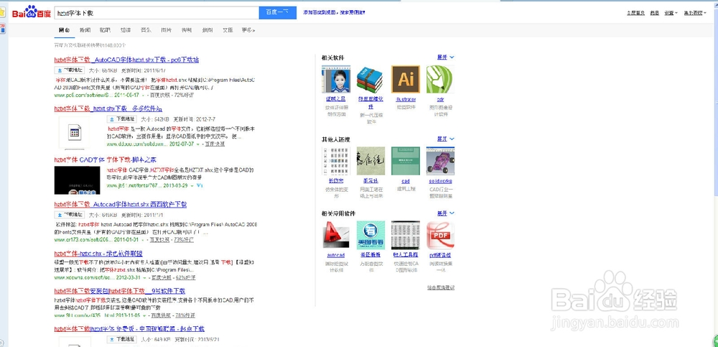Click the 看图 viewer teal icon
This screenshot has height=347, width=718.
click(371, 235)
